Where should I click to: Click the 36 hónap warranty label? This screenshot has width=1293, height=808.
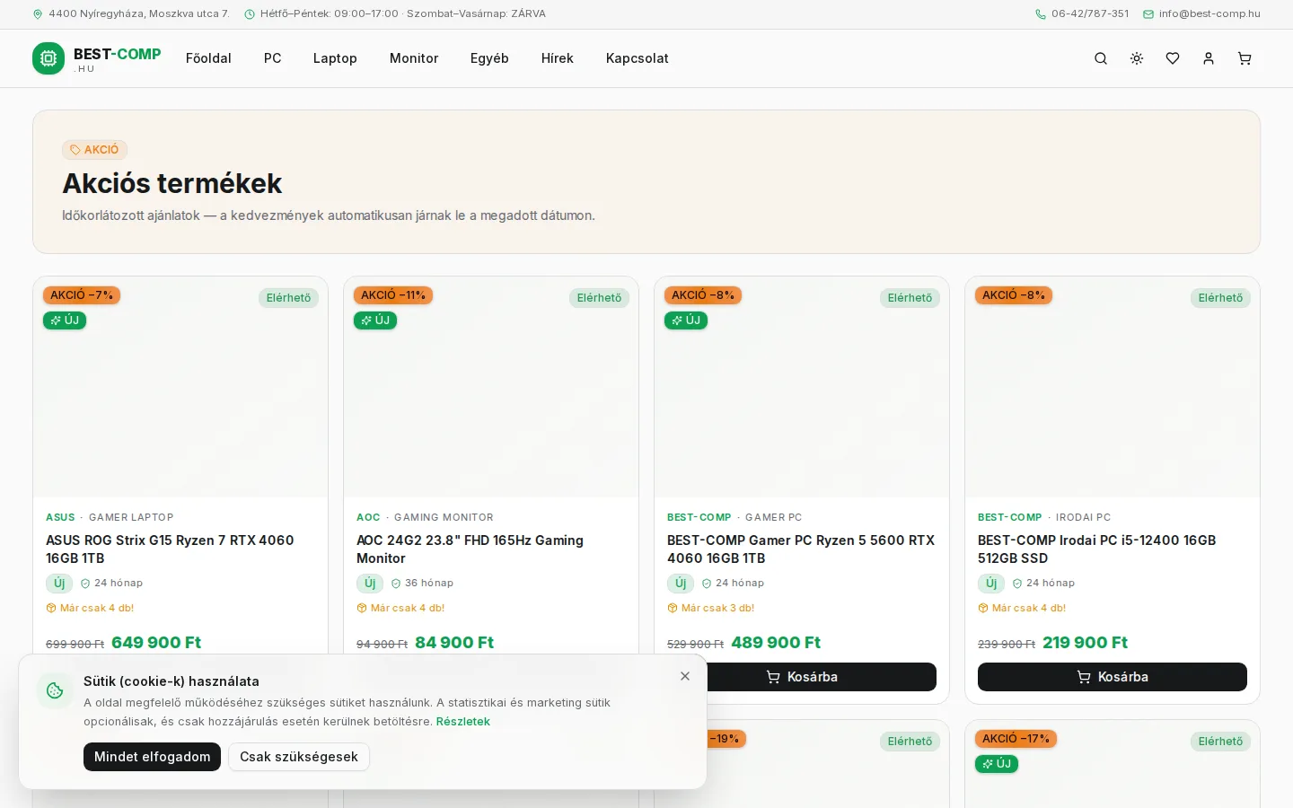pos(422,584)
